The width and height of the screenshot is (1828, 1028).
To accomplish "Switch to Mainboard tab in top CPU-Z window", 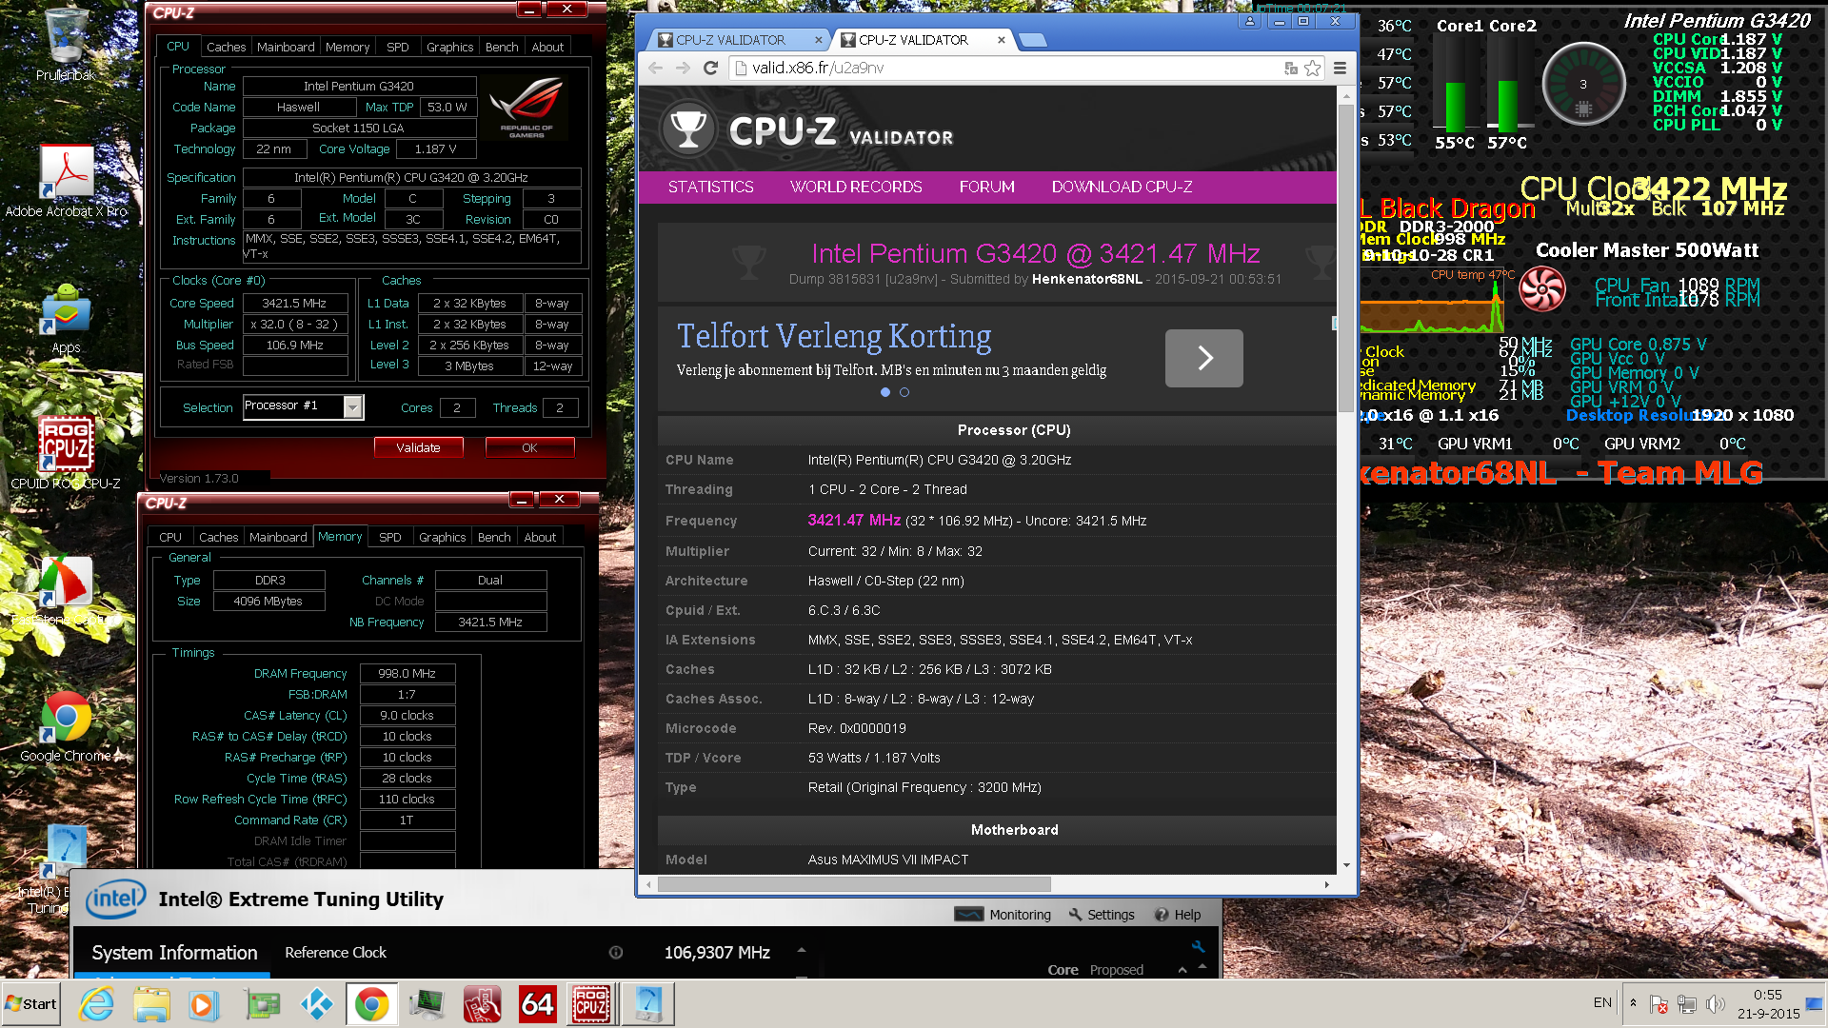I will point(286,47).
